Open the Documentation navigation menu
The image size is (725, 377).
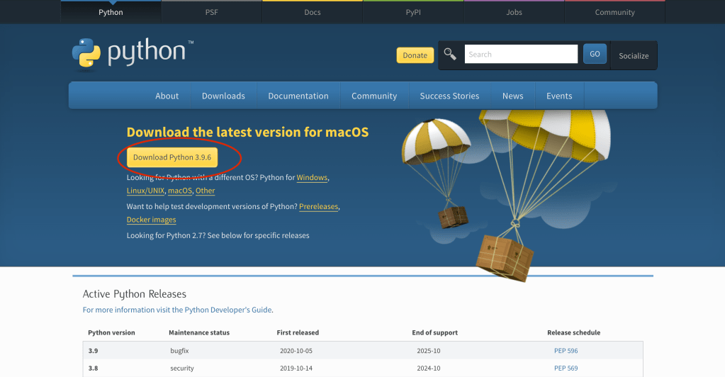click(x=298, y=96)
